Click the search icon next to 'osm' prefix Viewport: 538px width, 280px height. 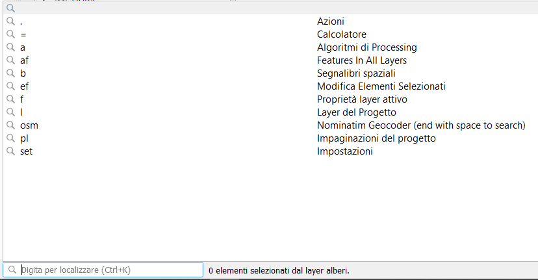coord(10,125)
